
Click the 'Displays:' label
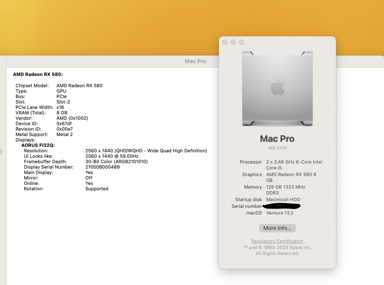[x=25, y=140]
